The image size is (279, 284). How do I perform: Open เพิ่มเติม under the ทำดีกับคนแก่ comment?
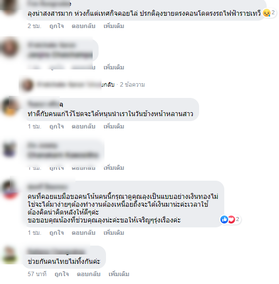point(114,126)
